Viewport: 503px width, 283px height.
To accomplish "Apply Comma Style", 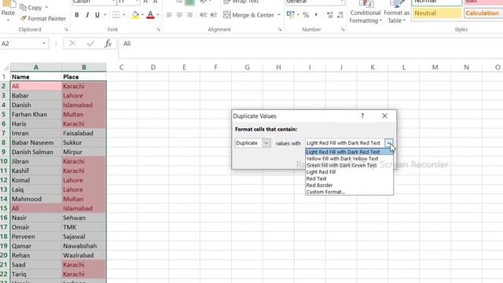I will (x=316, y=15).
